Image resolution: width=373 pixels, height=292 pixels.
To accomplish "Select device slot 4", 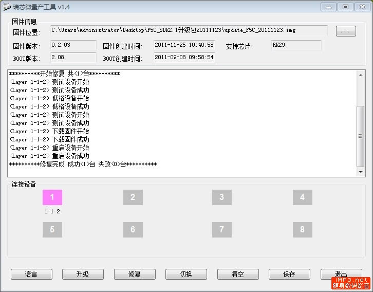I will click(302, 197).
